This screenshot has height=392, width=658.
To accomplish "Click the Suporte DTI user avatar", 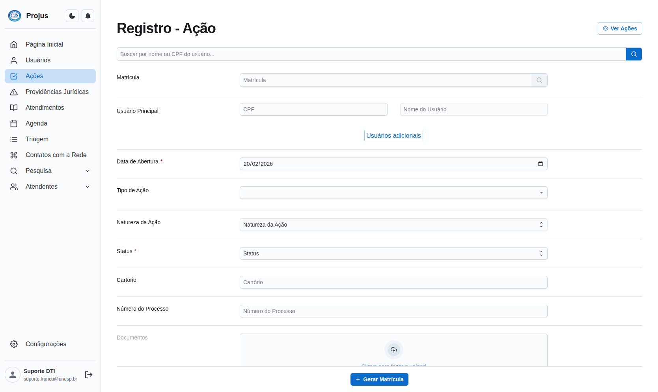I will (13, 375).
